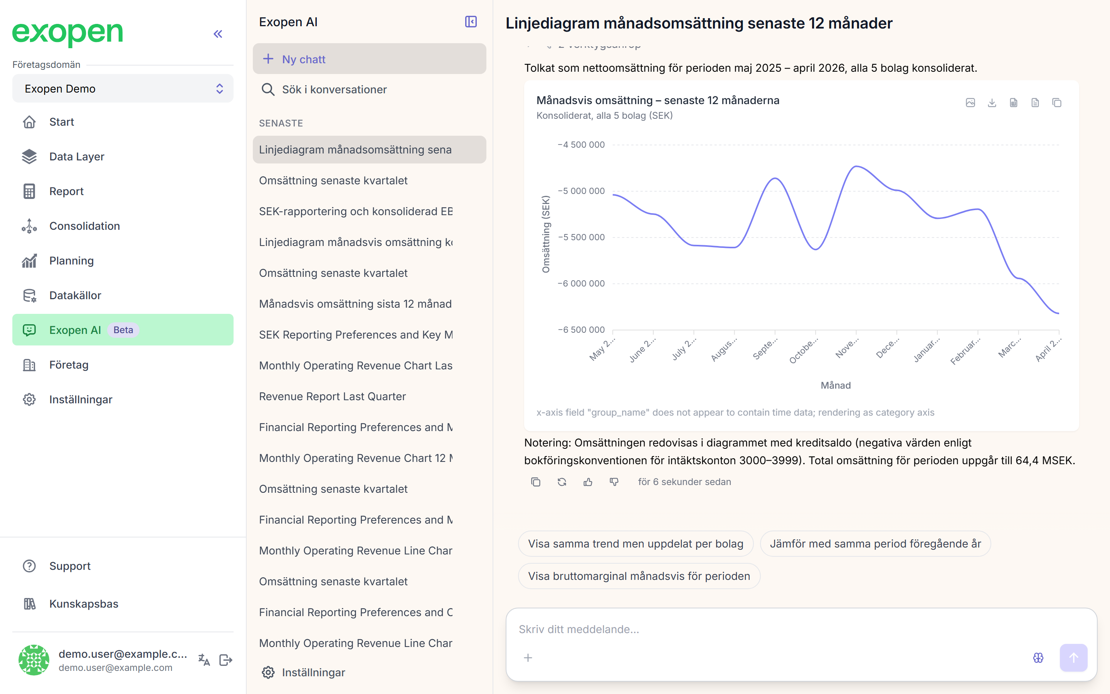Click the plus attach icon in message box
This screenshot has height=694, width=1110.
point(528,658)
